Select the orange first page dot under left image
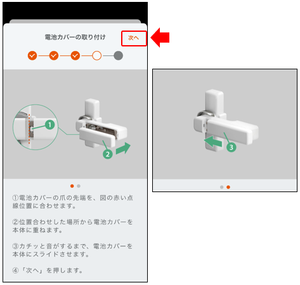This screenshot has height=285, width=300. pos(72,186)
